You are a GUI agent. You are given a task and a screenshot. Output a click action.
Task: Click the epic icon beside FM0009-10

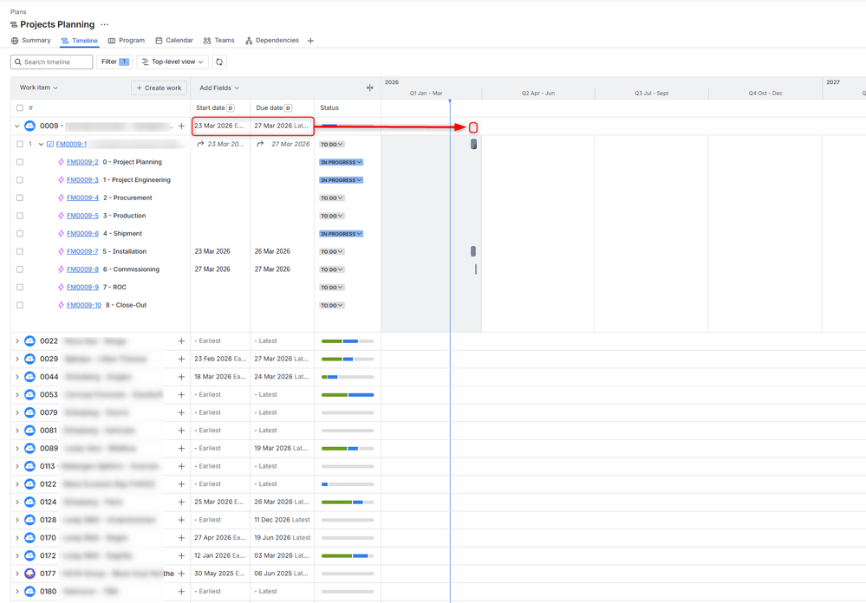point(61,305)
